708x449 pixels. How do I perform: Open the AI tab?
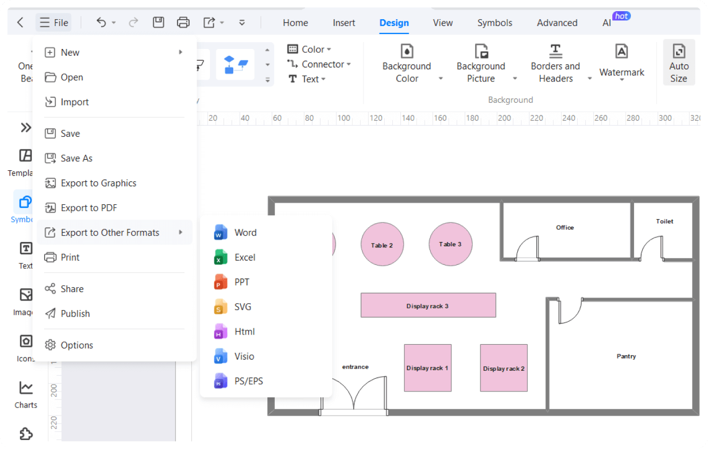[x=606, y=23]
